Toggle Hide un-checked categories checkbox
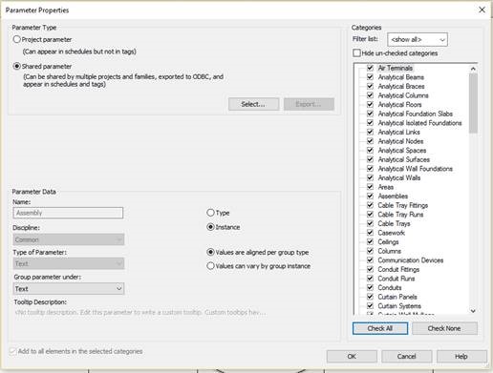 356,52
